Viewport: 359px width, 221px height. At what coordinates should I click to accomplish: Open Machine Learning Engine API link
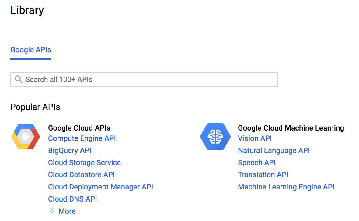286,187
